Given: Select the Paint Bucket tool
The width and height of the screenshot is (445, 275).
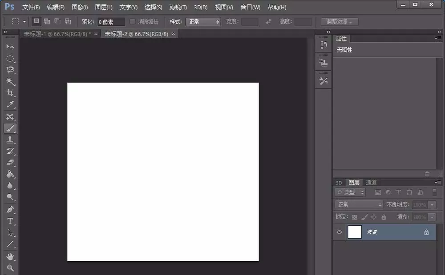Looking at the screenshot, I should click(x=10, y=174).
